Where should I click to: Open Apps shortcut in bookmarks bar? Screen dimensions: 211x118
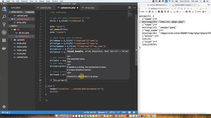[x=142, y=12]
